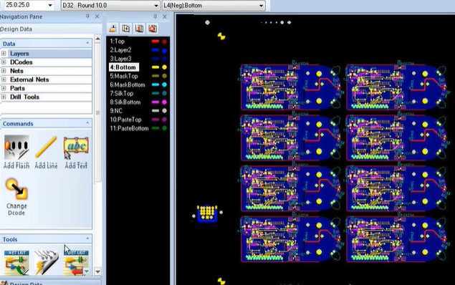
Task: Select layer 4:Bottom in layer list
Action: pos(124,67)
